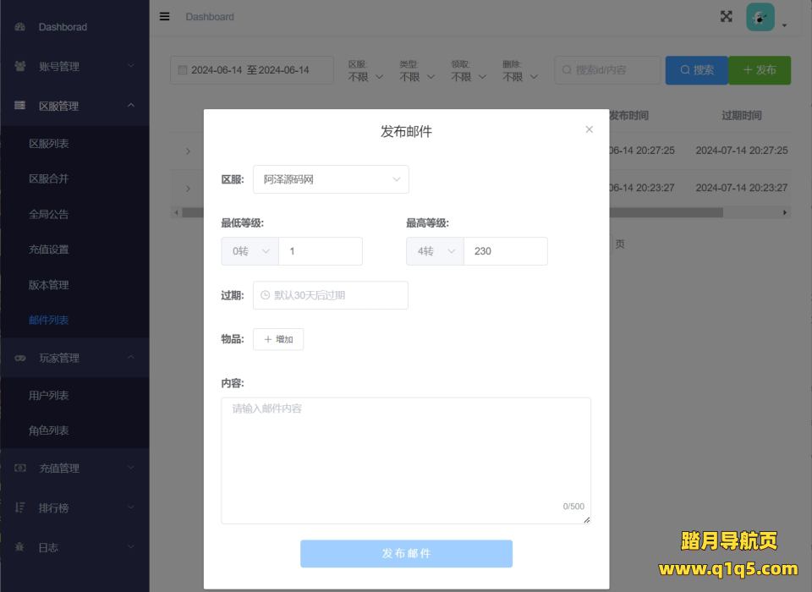Click the 搜索 search button
Image resolution: width=812 pixels, height=592 pixels.
[696, 70]
